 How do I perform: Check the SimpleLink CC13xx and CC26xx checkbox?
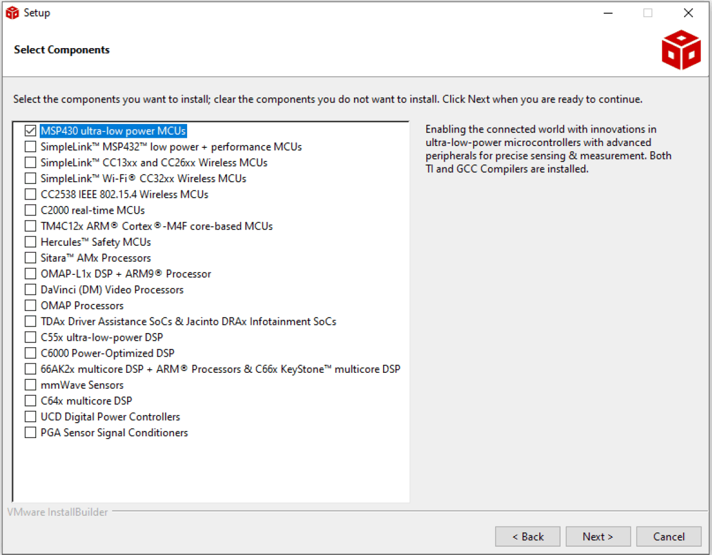[x=30, y=163]
